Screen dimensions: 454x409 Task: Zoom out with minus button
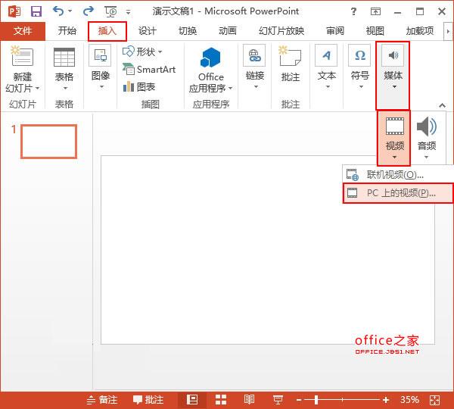click(299, 401)
